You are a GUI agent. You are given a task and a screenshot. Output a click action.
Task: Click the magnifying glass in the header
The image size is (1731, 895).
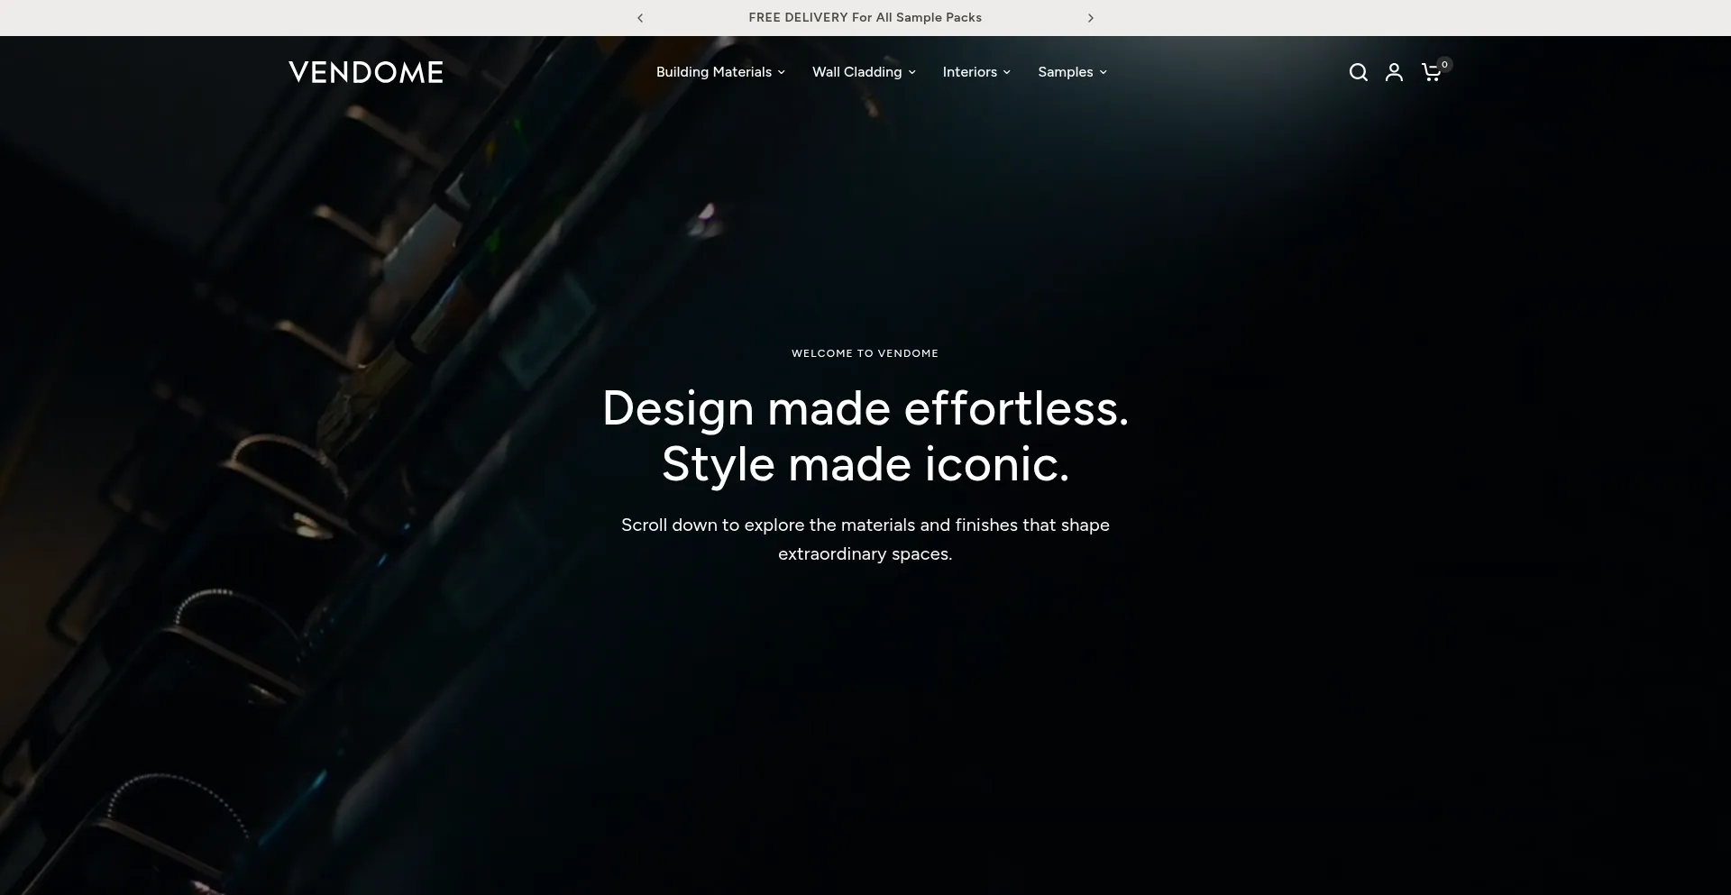1358,72
